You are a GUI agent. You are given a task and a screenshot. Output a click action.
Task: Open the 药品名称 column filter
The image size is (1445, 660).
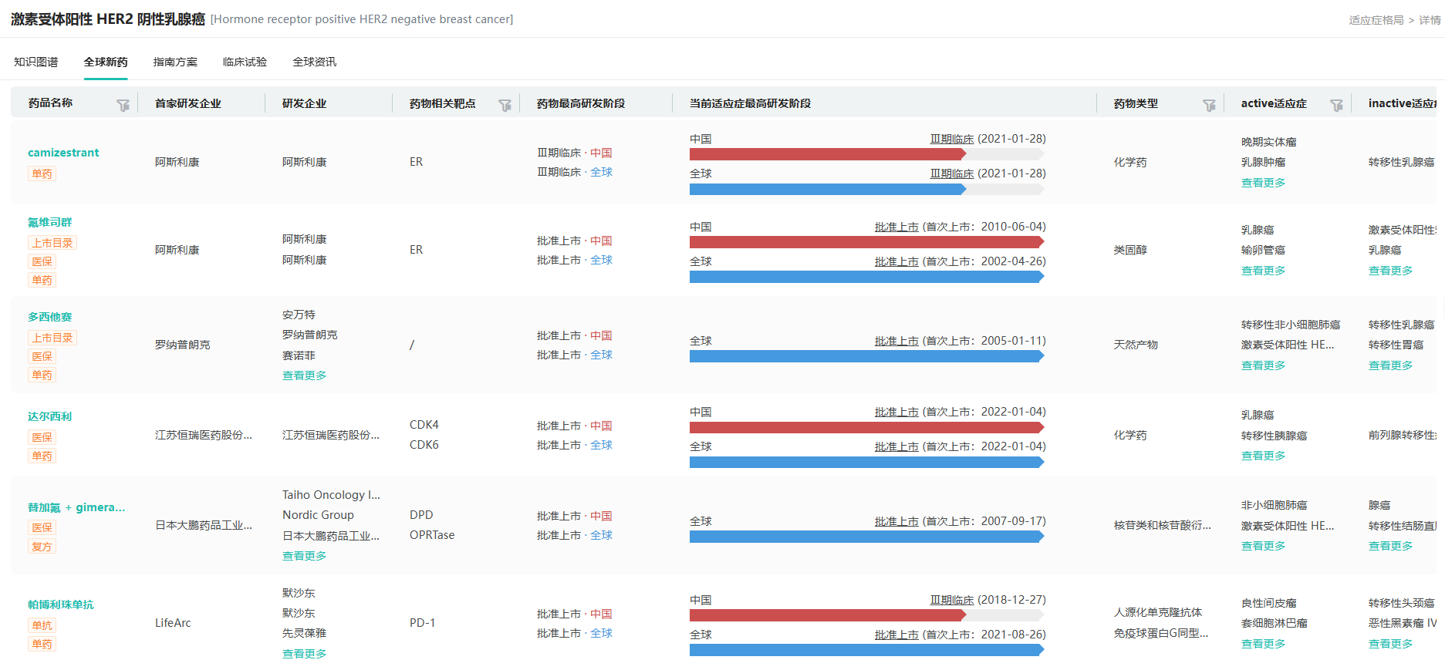tap(123, 105)
